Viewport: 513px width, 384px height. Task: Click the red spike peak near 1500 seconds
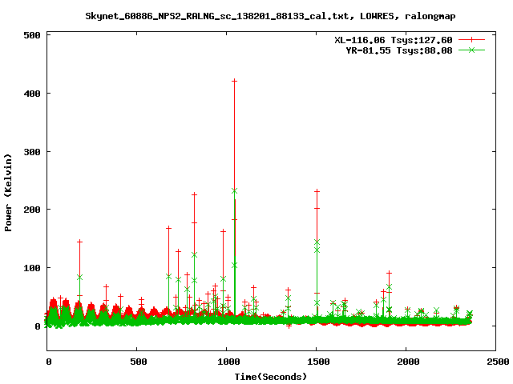pos(317,191)
